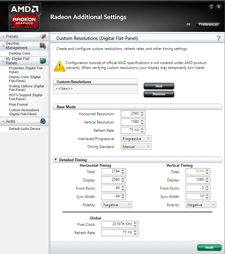
Task: Open Default Audio Device page
Action: click(25, 129)
